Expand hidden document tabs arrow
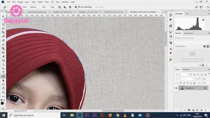 point(165,12)
